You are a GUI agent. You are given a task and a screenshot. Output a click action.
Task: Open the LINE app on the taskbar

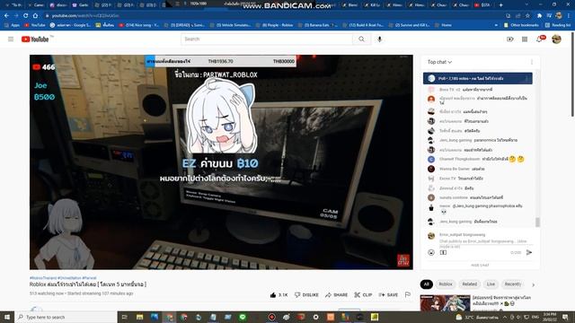click(x=242, y=317)
